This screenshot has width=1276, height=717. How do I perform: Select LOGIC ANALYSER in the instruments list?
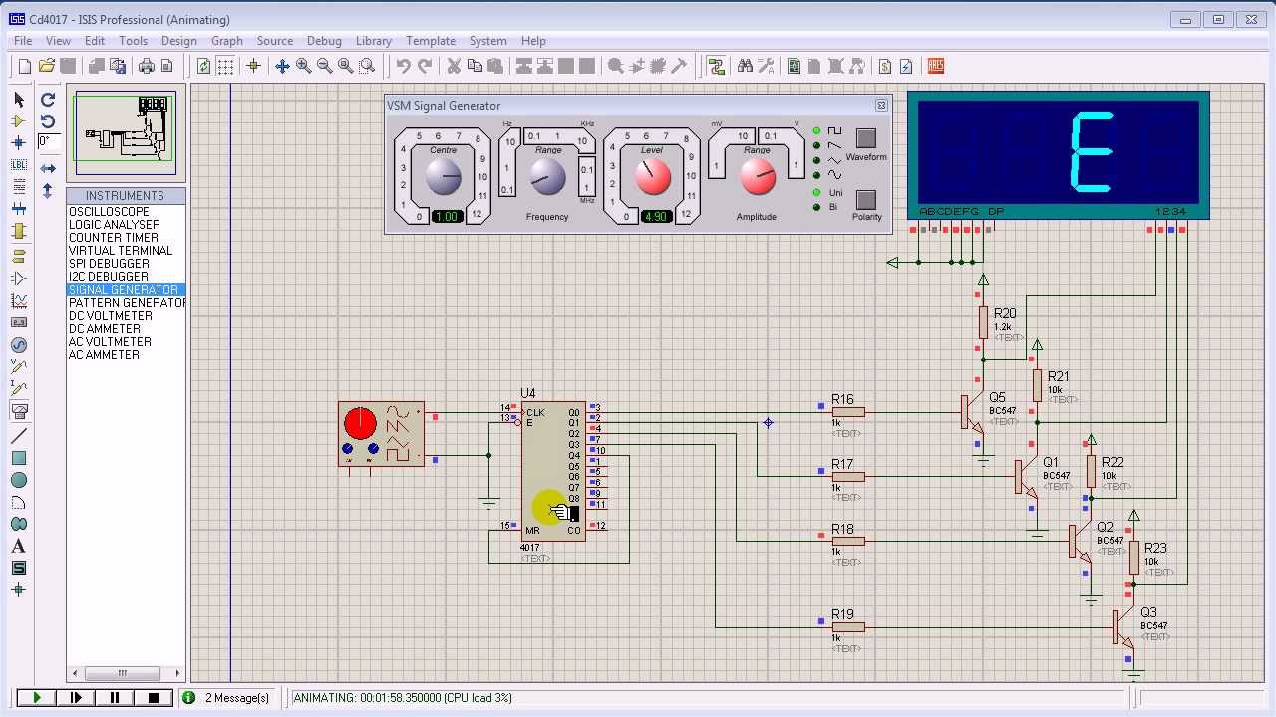click(126, 225)
